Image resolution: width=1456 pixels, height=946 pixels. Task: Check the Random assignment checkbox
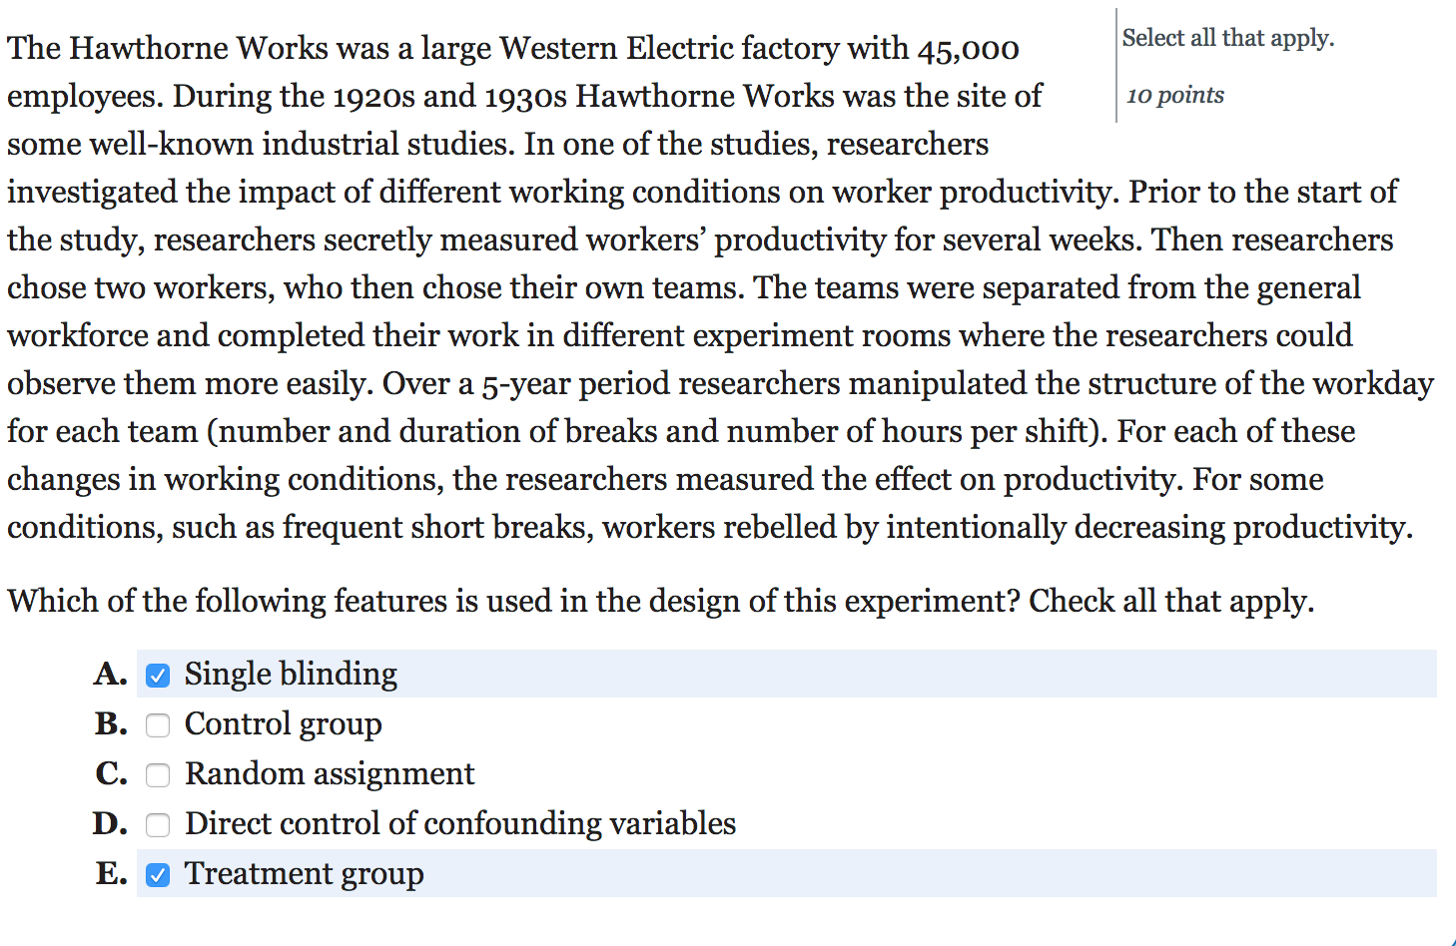pos(158,774)
